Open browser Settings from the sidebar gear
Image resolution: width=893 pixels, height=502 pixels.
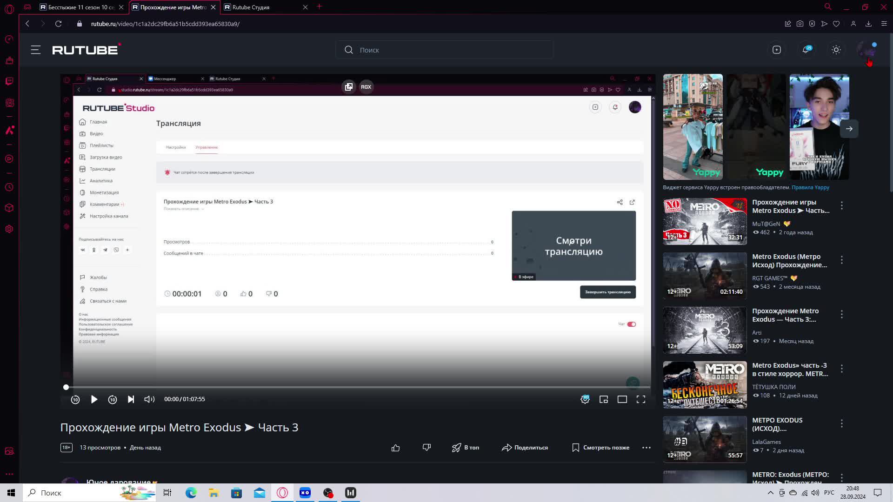[9, 229]
